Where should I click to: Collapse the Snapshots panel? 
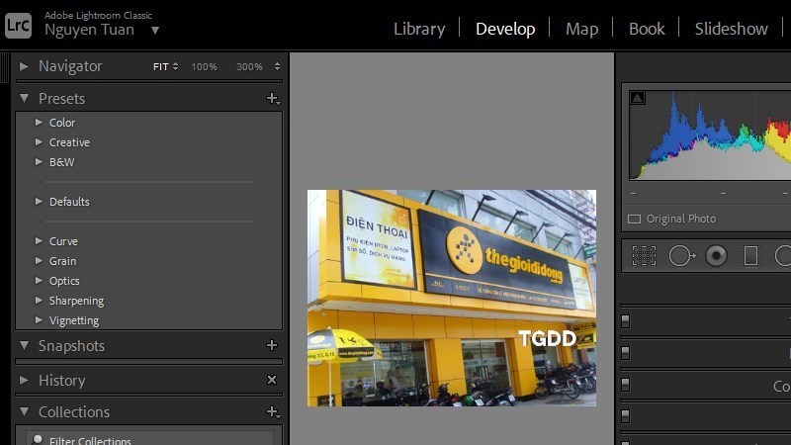[24, 345]
